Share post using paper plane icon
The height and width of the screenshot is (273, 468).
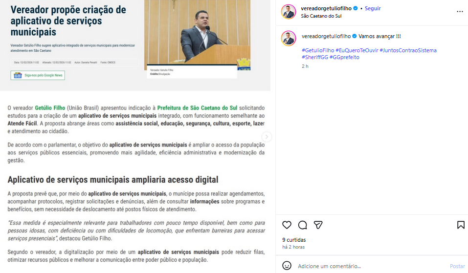pyautogui.click(x=318, y=225)
